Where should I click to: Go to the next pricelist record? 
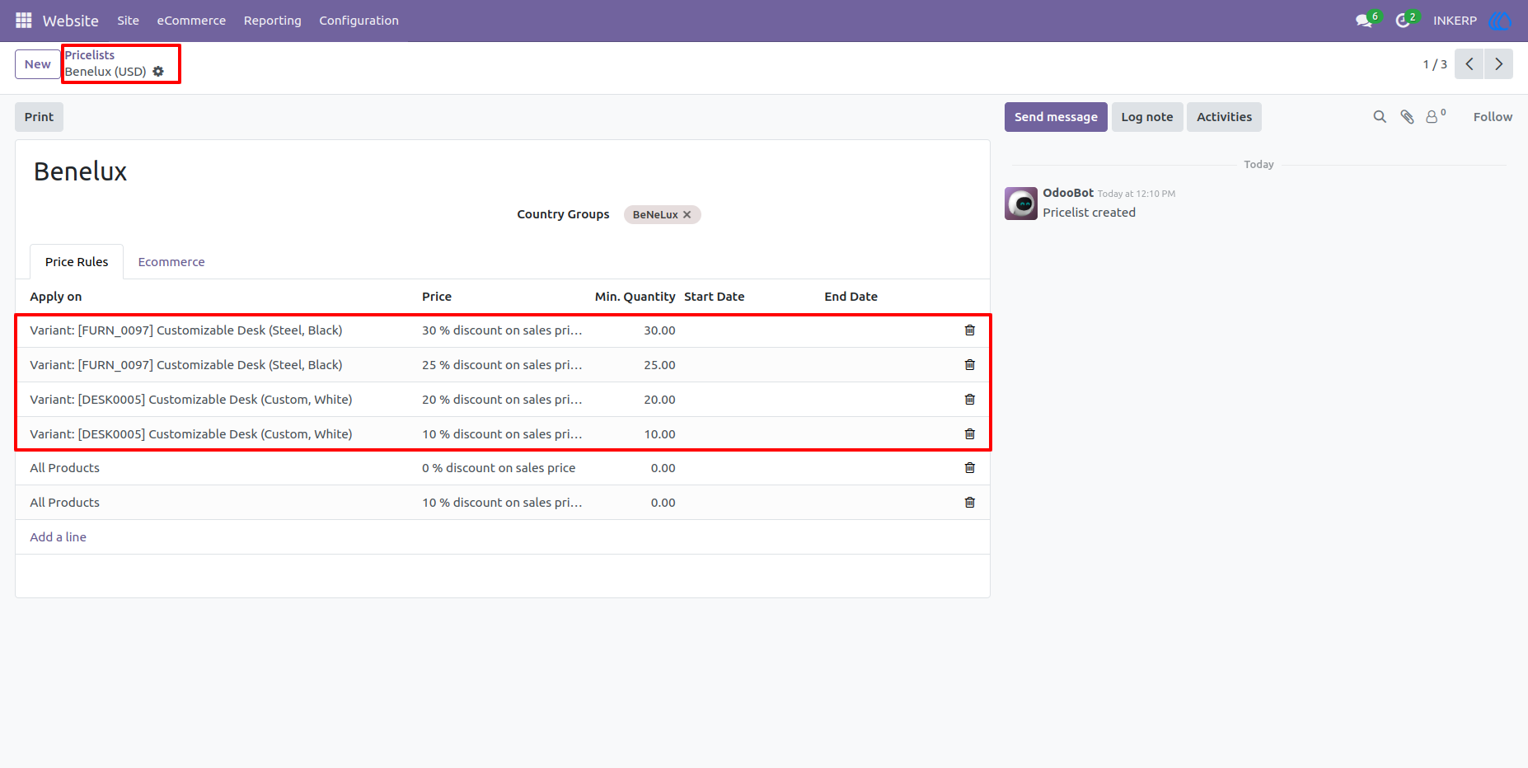point(1498,64)
